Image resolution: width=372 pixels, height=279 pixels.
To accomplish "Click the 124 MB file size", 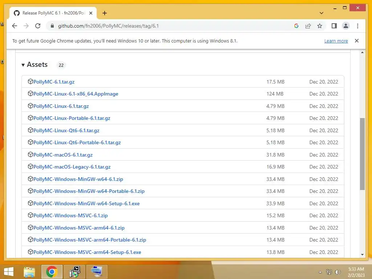I will point(275,94).
